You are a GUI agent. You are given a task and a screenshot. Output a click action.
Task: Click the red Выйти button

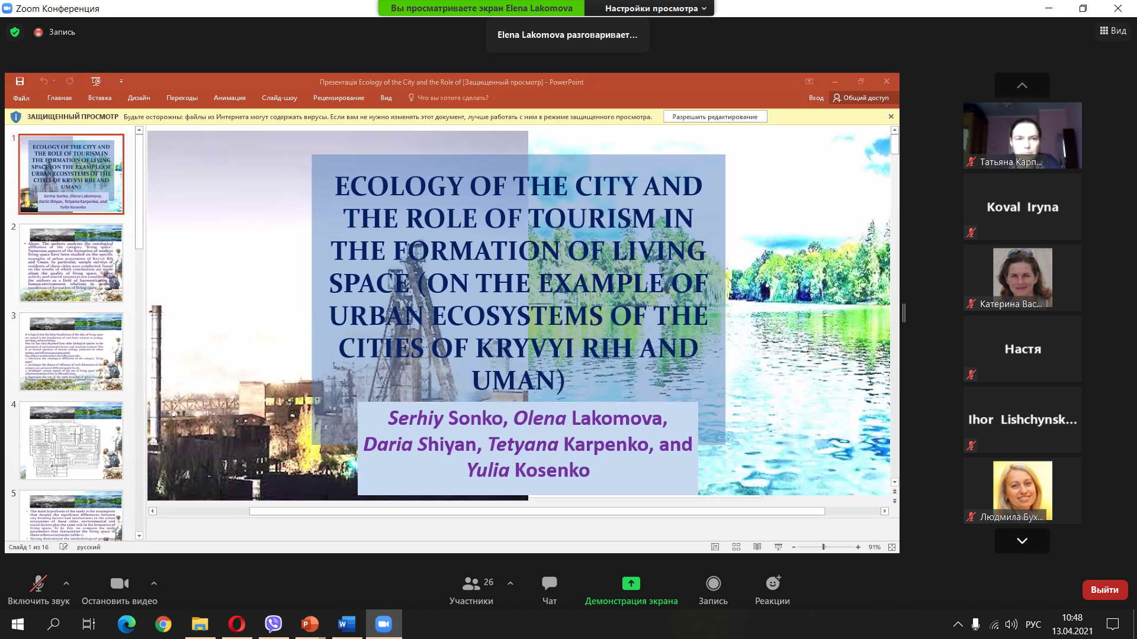click(x=1104, y=589)
